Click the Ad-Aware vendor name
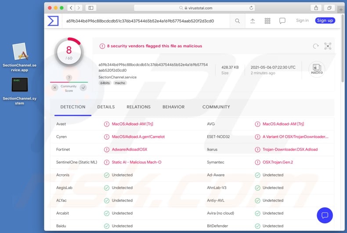The height and width of the screenshot is (233, 347). click(x=216, y=175)
